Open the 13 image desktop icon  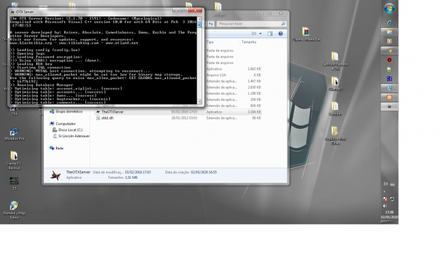point(14,184)
